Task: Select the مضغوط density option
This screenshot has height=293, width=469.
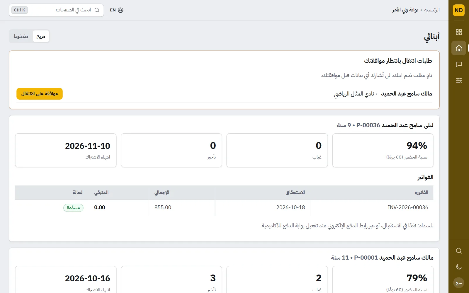Action: click(21, 36)
